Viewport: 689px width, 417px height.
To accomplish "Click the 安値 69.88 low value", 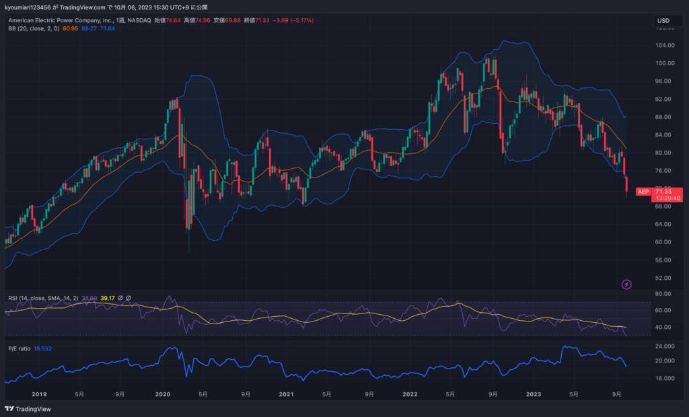I will tap(227, 20).
